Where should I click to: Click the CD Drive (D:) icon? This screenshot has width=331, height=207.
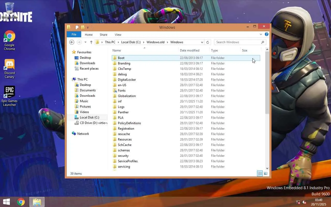click(77, 123)
